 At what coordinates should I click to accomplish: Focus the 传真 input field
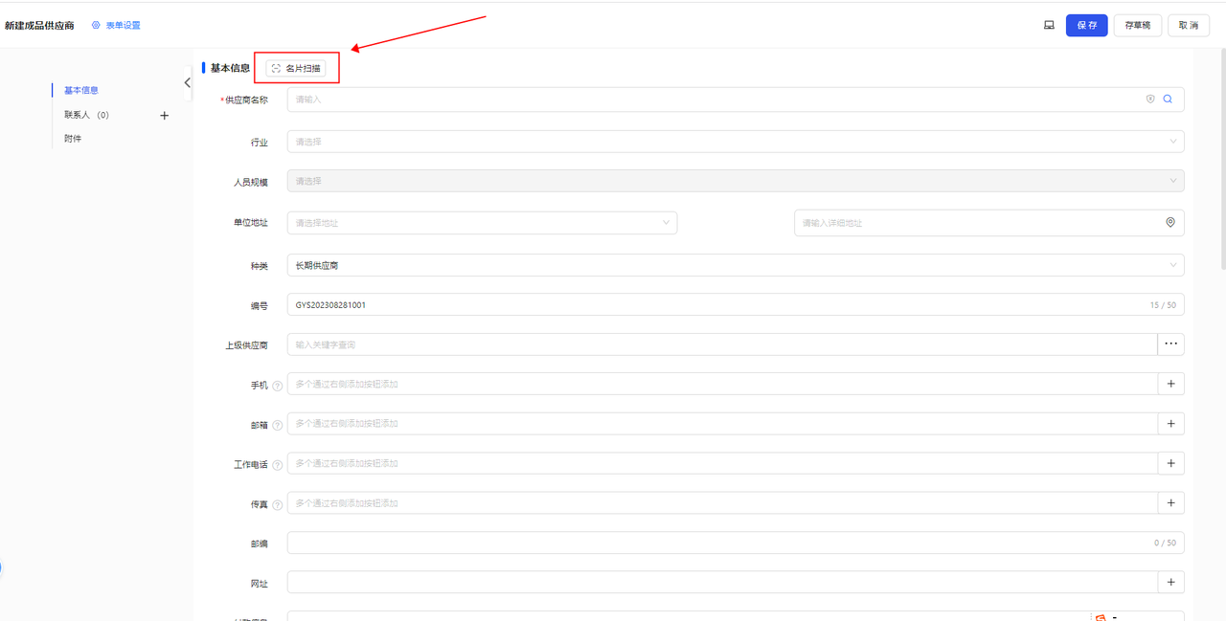pos(722,502)
